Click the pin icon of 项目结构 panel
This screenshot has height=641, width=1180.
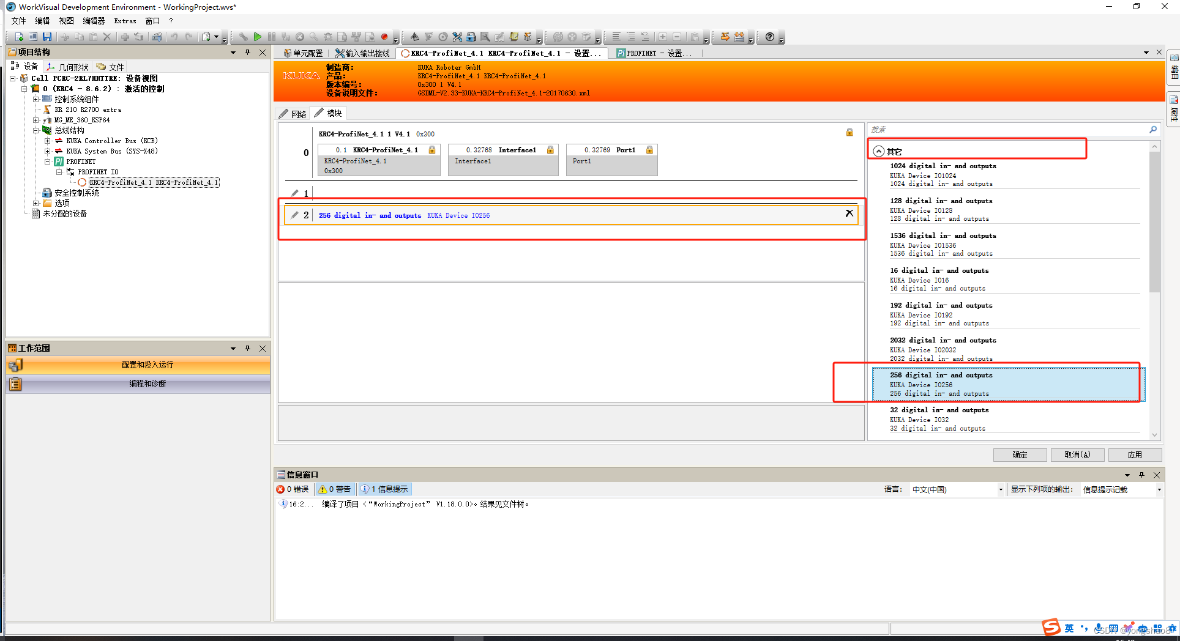coord(248,53)
